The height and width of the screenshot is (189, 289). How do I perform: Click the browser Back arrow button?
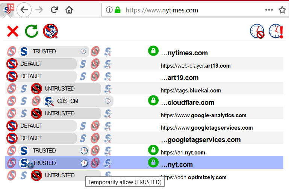[x=24, y=10]
